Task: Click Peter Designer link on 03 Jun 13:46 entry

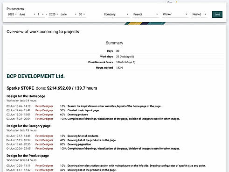Action: 44,106
